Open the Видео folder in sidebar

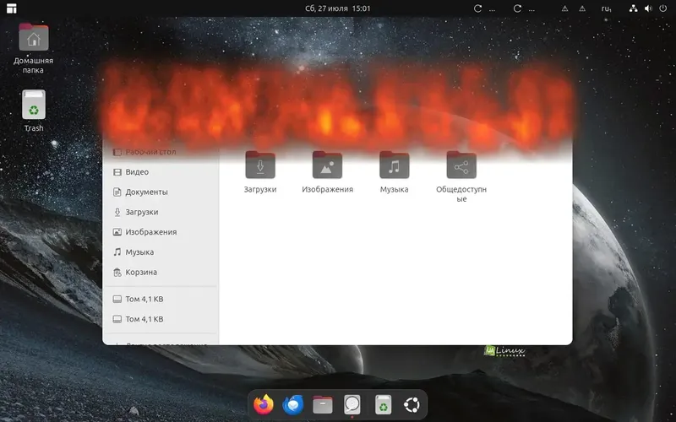[x=161, y=172]
